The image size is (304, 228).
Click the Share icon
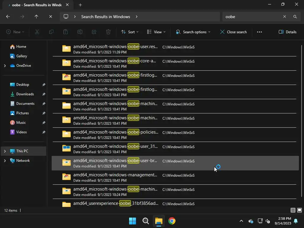[x=94, y=32]
